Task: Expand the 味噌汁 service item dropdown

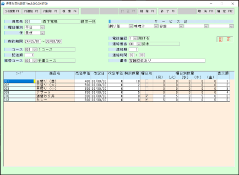Action: pos(156,26)
